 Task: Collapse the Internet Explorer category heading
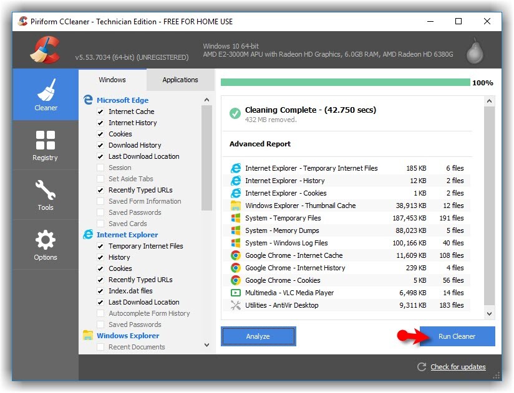point(127,235)
